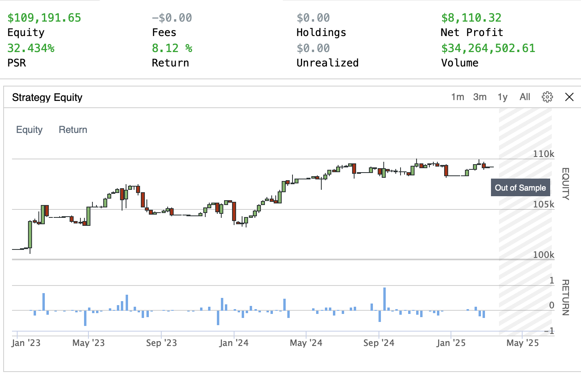
Task: Click the Sep '24 axis label
Action: pos(379,343)
